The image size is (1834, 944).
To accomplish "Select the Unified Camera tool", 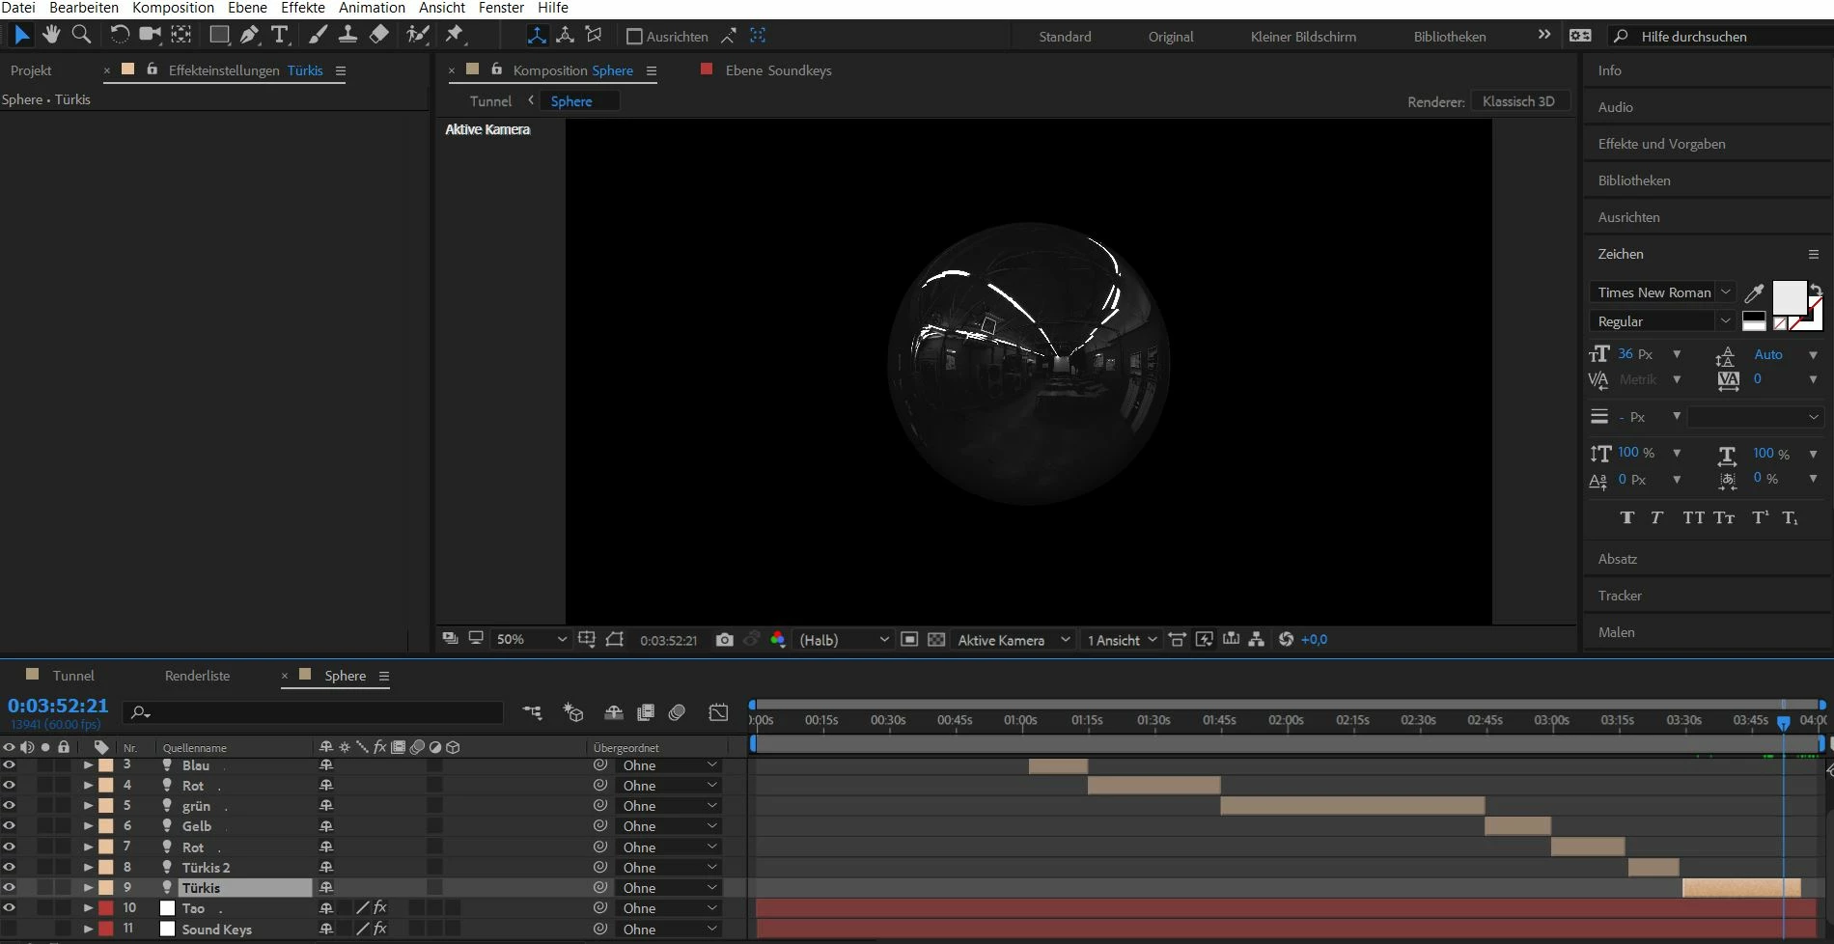I will (x=150, y=36).
